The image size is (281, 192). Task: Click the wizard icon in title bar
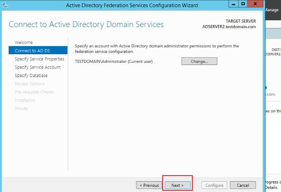(x=5, y=5)
